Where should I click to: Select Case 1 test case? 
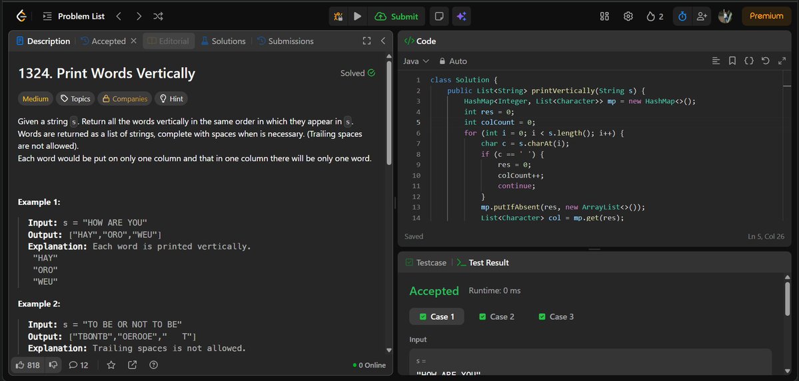point(436,317)
